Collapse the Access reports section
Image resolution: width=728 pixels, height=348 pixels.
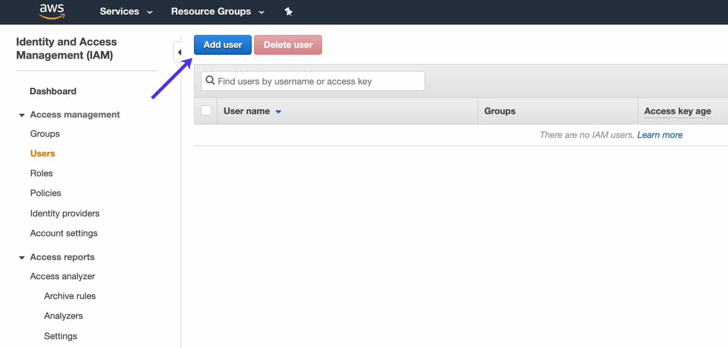(22, 257)
